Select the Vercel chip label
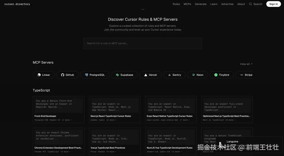 pyautogui.click(x=153, y=75)
